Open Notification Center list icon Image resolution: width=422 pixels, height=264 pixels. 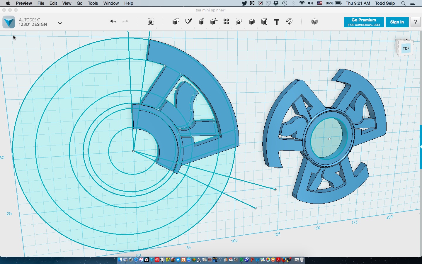point(413,3)
